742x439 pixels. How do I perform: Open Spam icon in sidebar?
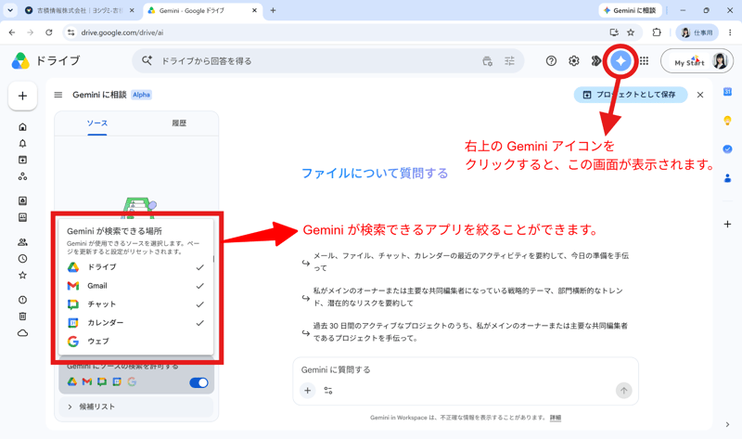(22, 300)
